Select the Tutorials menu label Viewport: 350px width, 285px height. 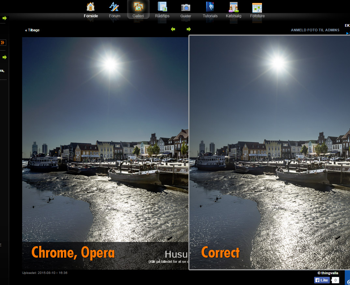[210, 16]
